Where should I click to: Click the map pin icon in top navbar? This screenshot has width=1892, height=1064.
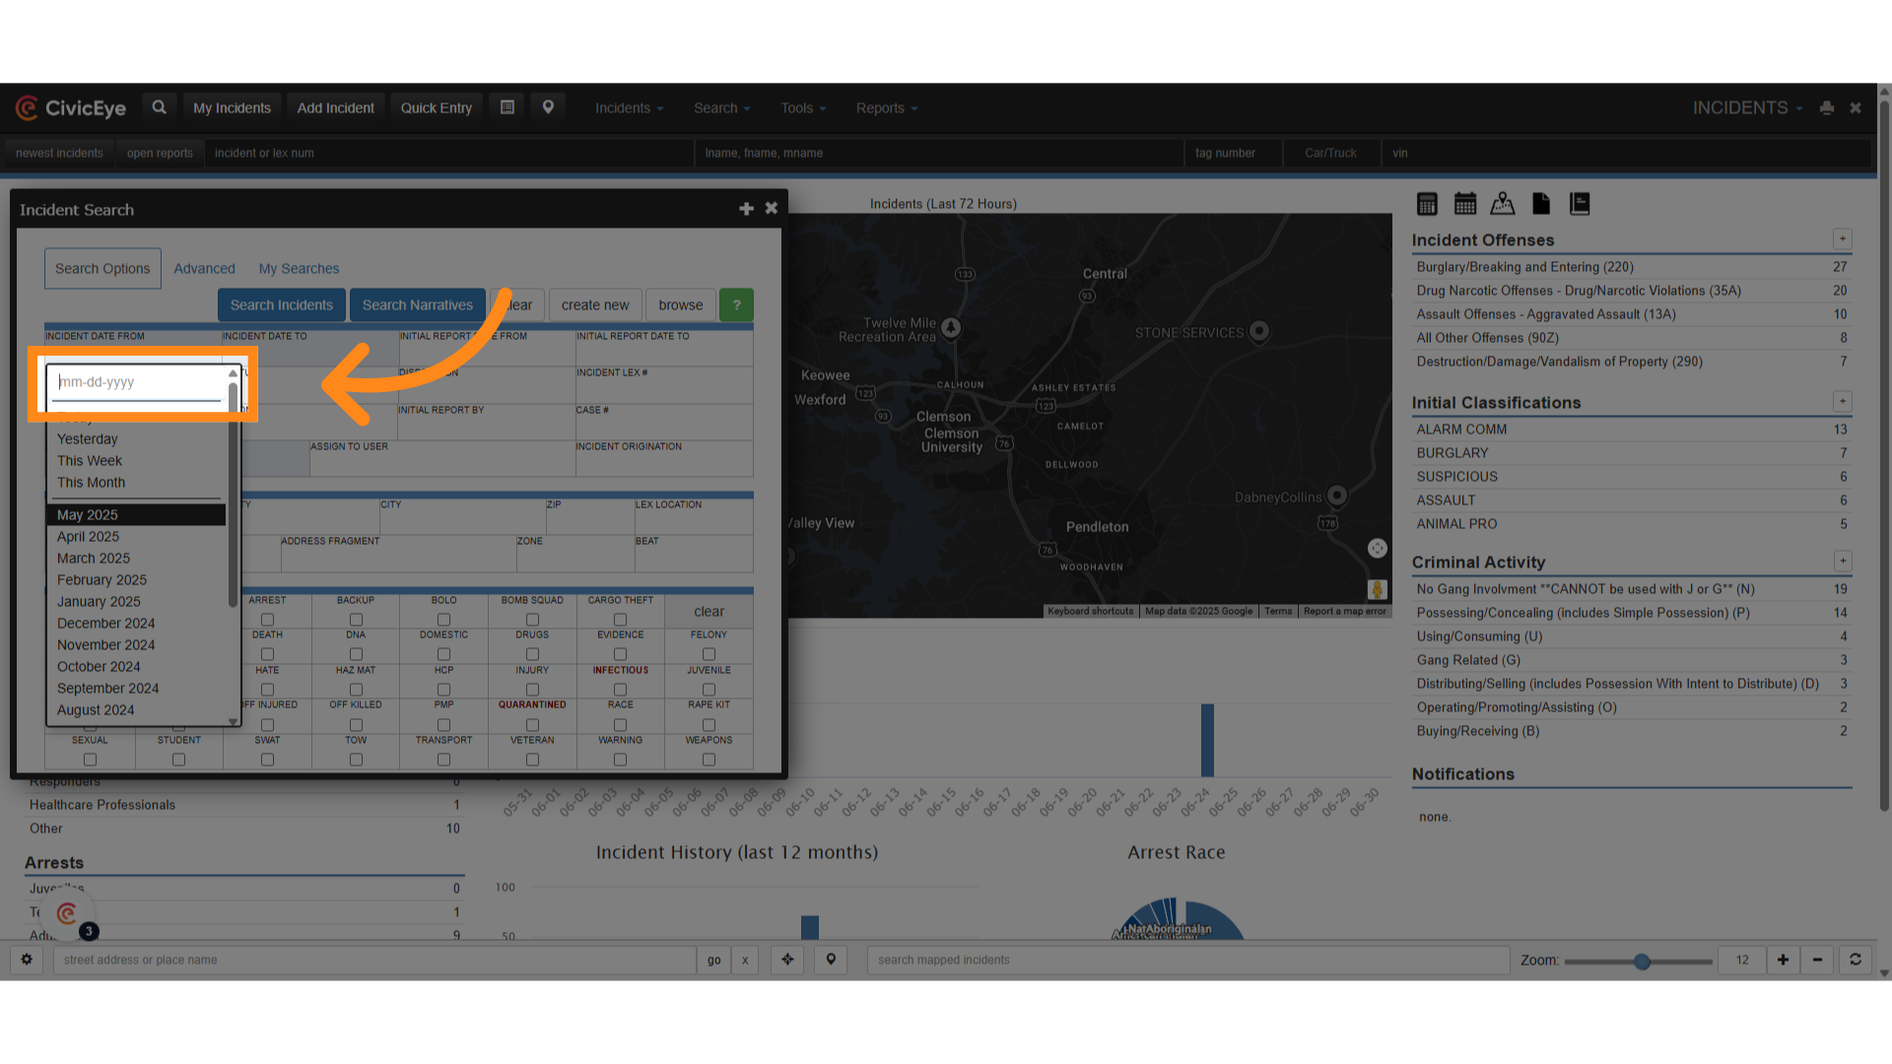[548, 107]
